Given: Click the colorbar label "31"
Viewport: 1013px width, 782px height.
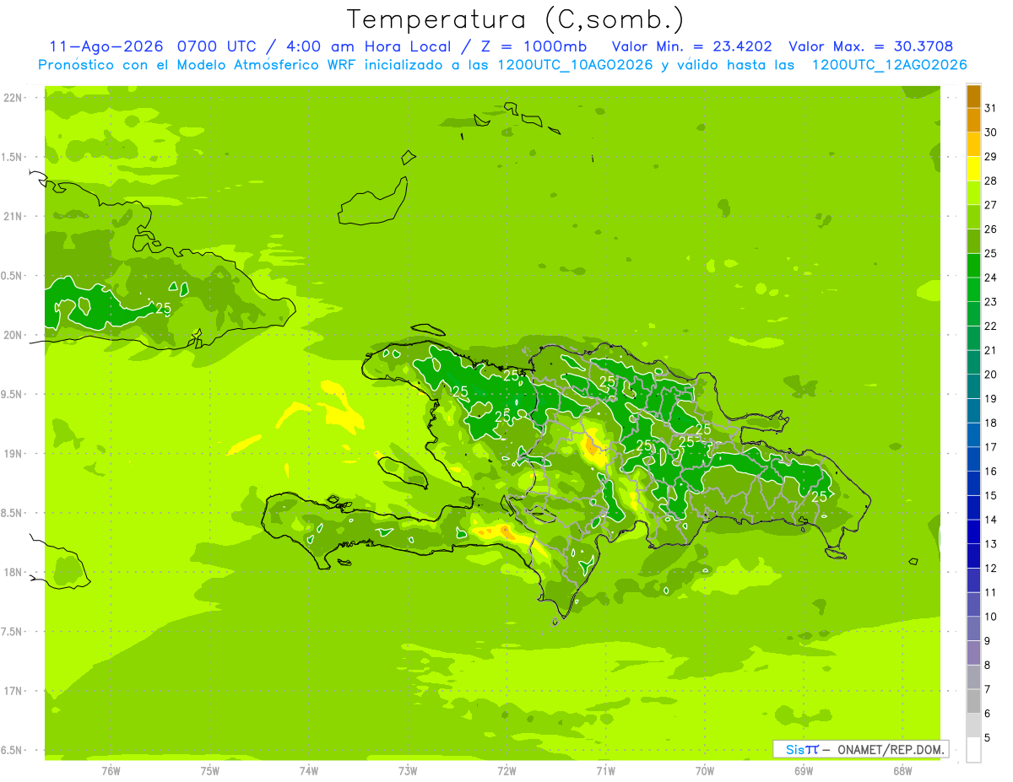Looking at the screenshot, I should pos(990,108).
